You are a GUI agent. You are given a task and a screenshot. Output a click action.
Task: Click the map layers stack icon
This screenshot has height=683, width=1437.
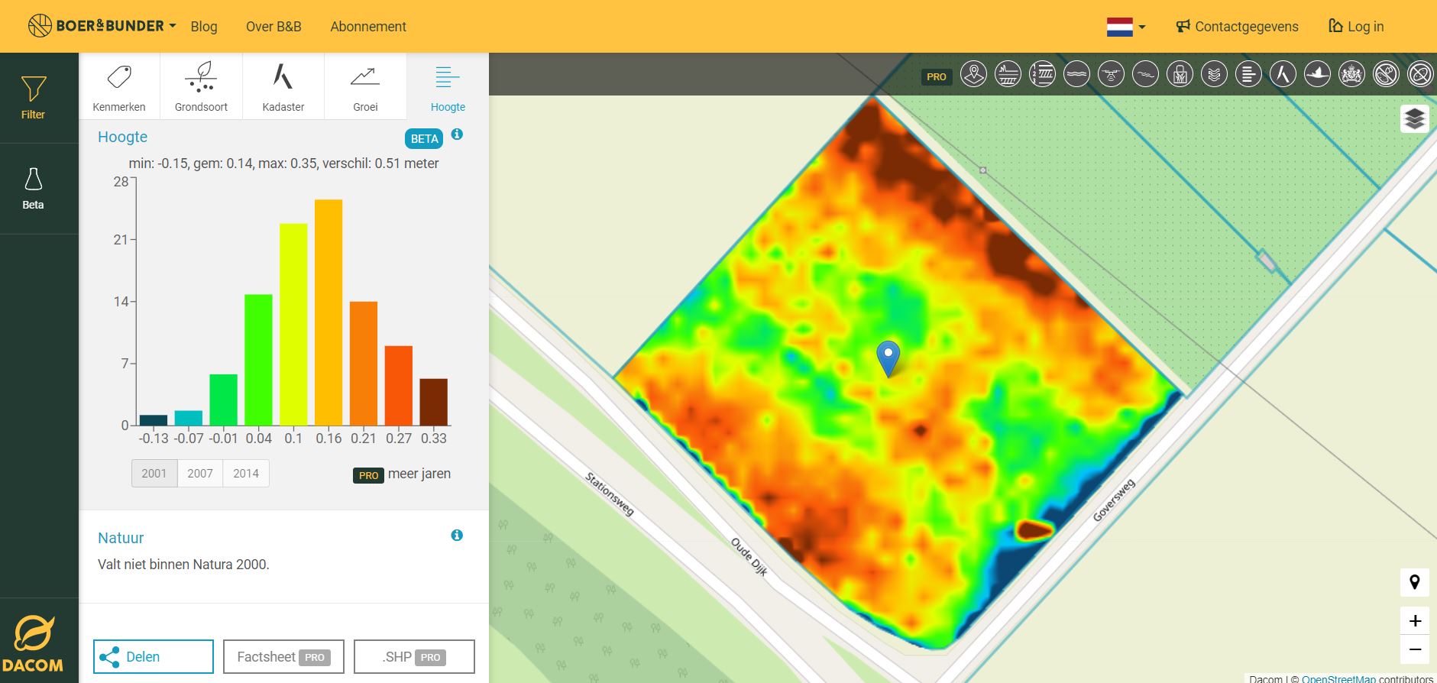click(x=1414, y=118)
